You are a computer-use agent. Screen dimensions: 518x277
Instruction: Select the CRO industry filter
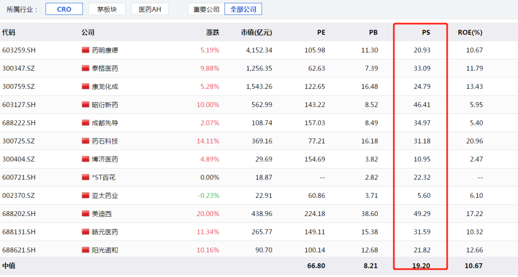click(64, 9)
